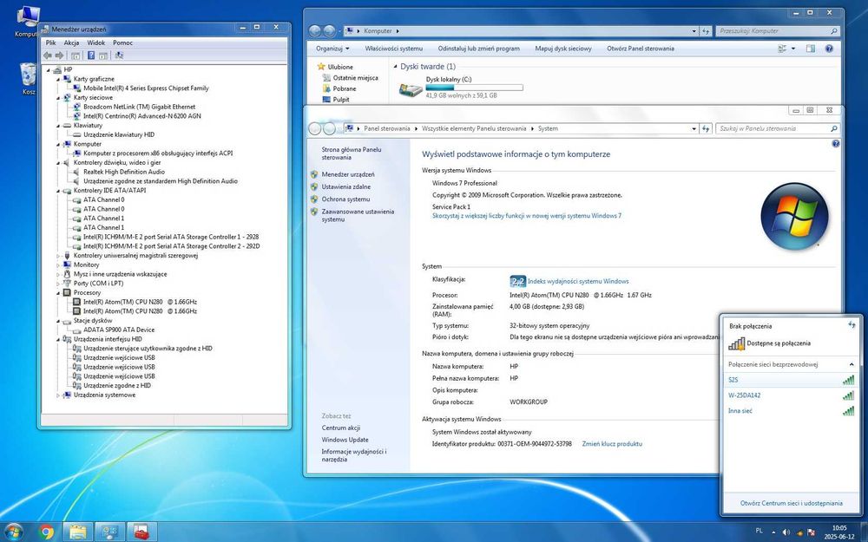Collapse the Karty sieciowe tree node
The image size is (868, 542).
click(x=58, y=98)
